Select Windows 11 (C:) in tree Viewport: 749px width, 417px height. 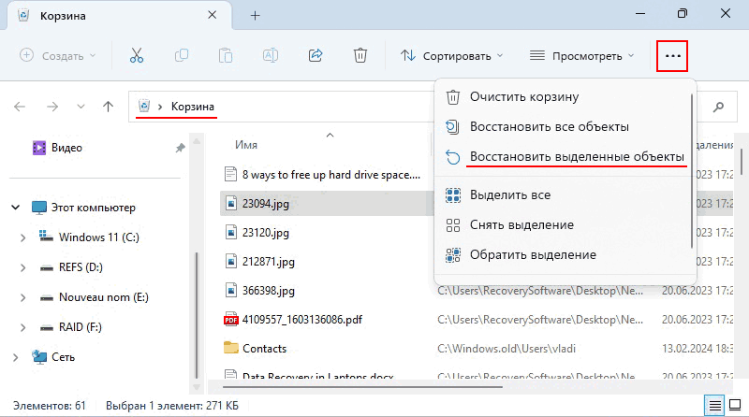[99, 237]
